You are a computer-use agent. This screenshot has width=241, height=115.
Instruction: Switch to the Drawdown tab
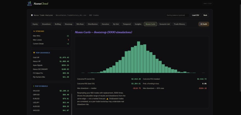(46, 24)
